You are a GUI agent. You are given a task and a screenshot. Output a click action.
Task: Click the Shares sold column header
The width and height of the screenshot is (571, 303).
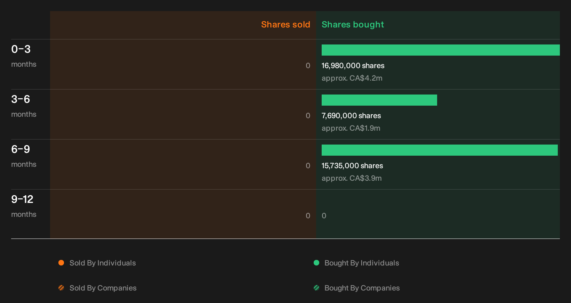(285, 25)
